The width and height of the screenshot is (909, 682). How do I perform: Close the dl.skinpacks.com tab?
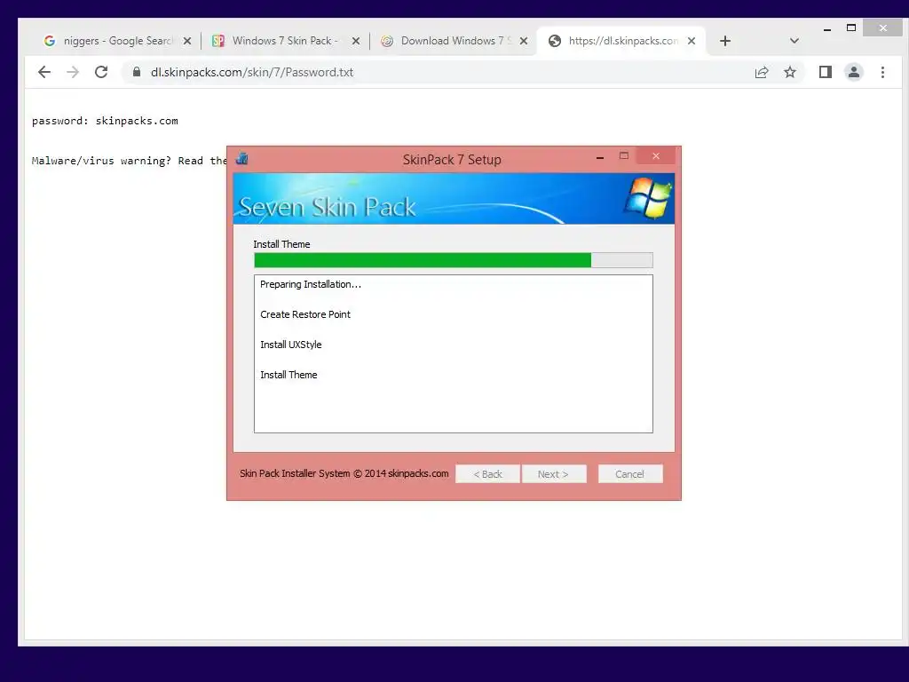coord(691,41)
